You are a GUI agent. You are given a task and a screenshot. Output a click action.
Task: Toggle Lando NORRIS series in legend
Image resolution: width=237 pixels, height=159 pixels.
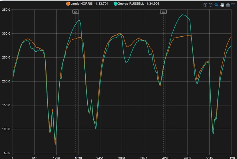(87, 4)
